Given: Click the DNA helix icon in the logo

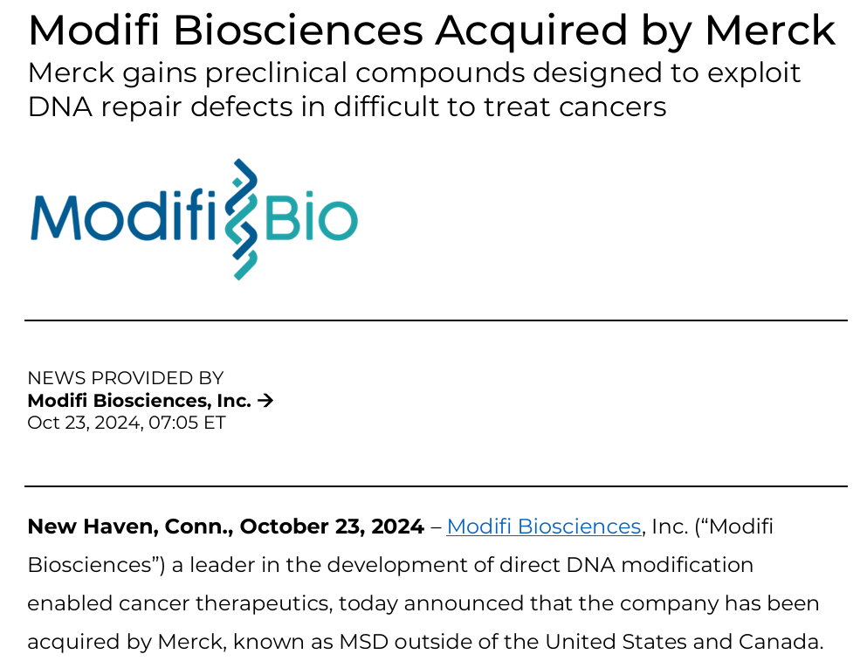Looking at the screenshot, I should (242, 219).
